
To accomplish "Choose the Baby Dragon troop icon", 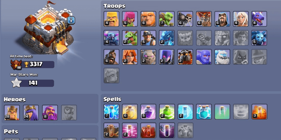I will (x=130, y=38).
